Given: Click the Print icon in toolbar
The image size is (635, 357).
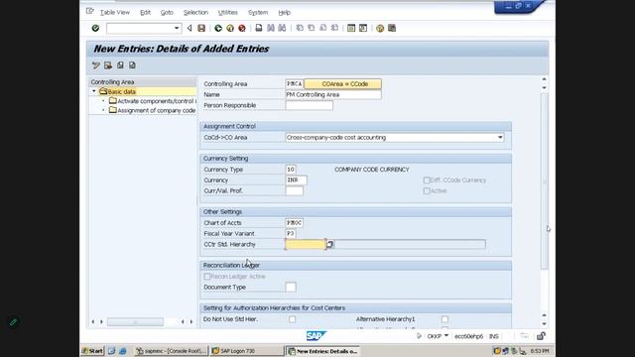Looking at the screenshot, I should pyautogui.click(x=259, y=28).
